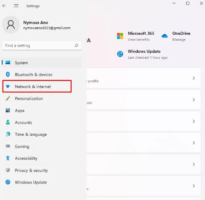Click the Bluetooth & devices icon
The height and width of the screenshot is (200, 205).
tap(8, 74)
